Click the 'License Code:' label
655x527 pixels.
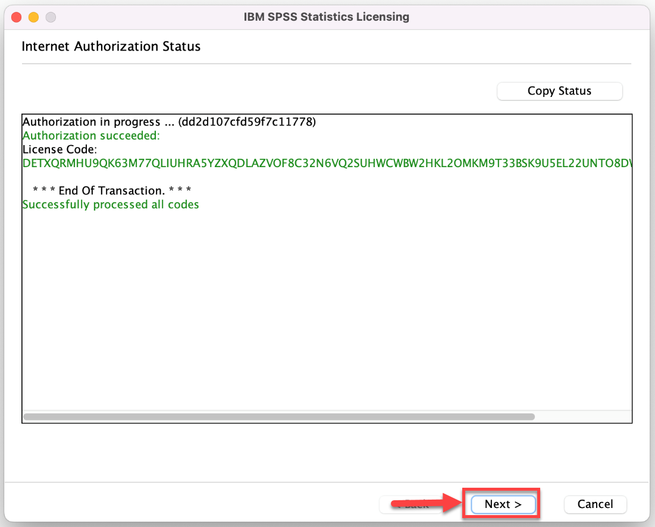coord(59,149)
